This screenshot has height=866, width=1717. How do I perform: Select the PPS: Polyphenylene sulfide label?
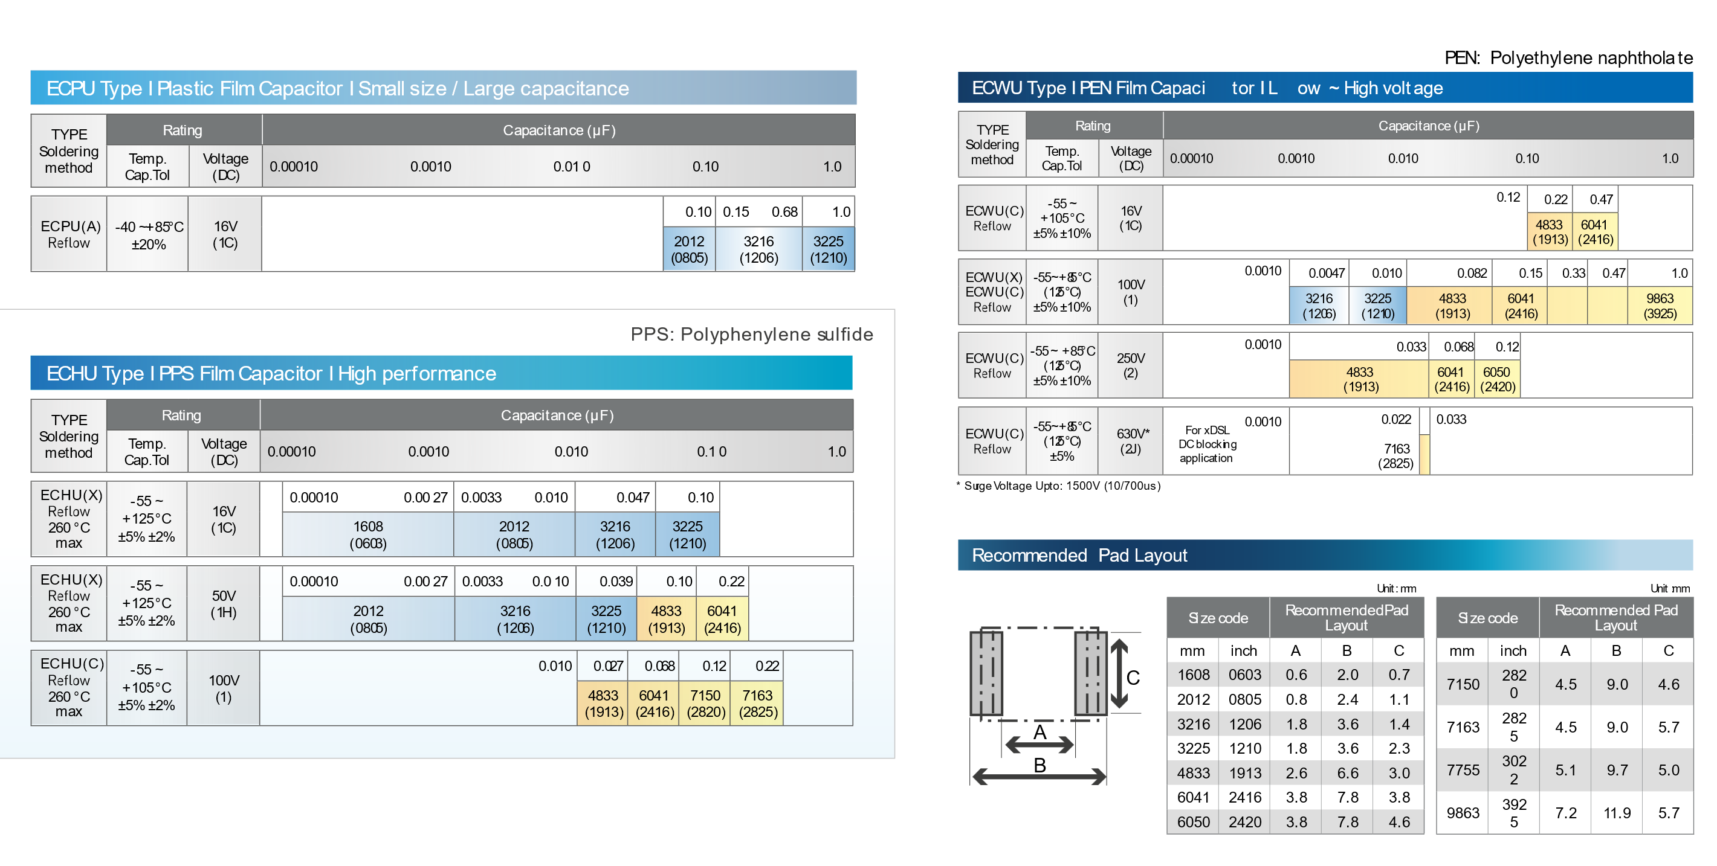[x=751, y=335]
